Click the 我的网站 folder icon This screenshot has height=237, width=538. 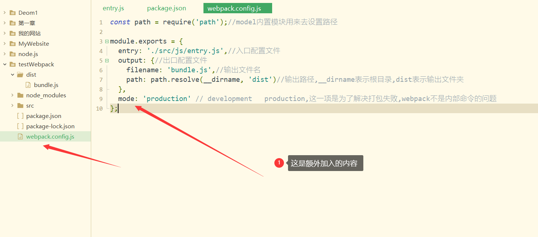13,33
